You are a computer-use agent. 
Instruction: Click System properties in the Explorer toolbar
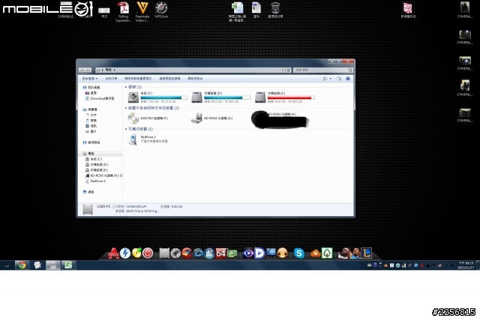(111, 79)
